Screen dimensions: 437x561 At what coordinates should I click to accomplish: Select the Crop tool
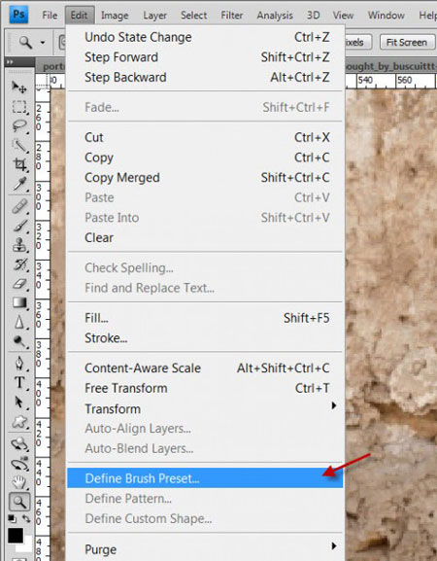(19, 164)
